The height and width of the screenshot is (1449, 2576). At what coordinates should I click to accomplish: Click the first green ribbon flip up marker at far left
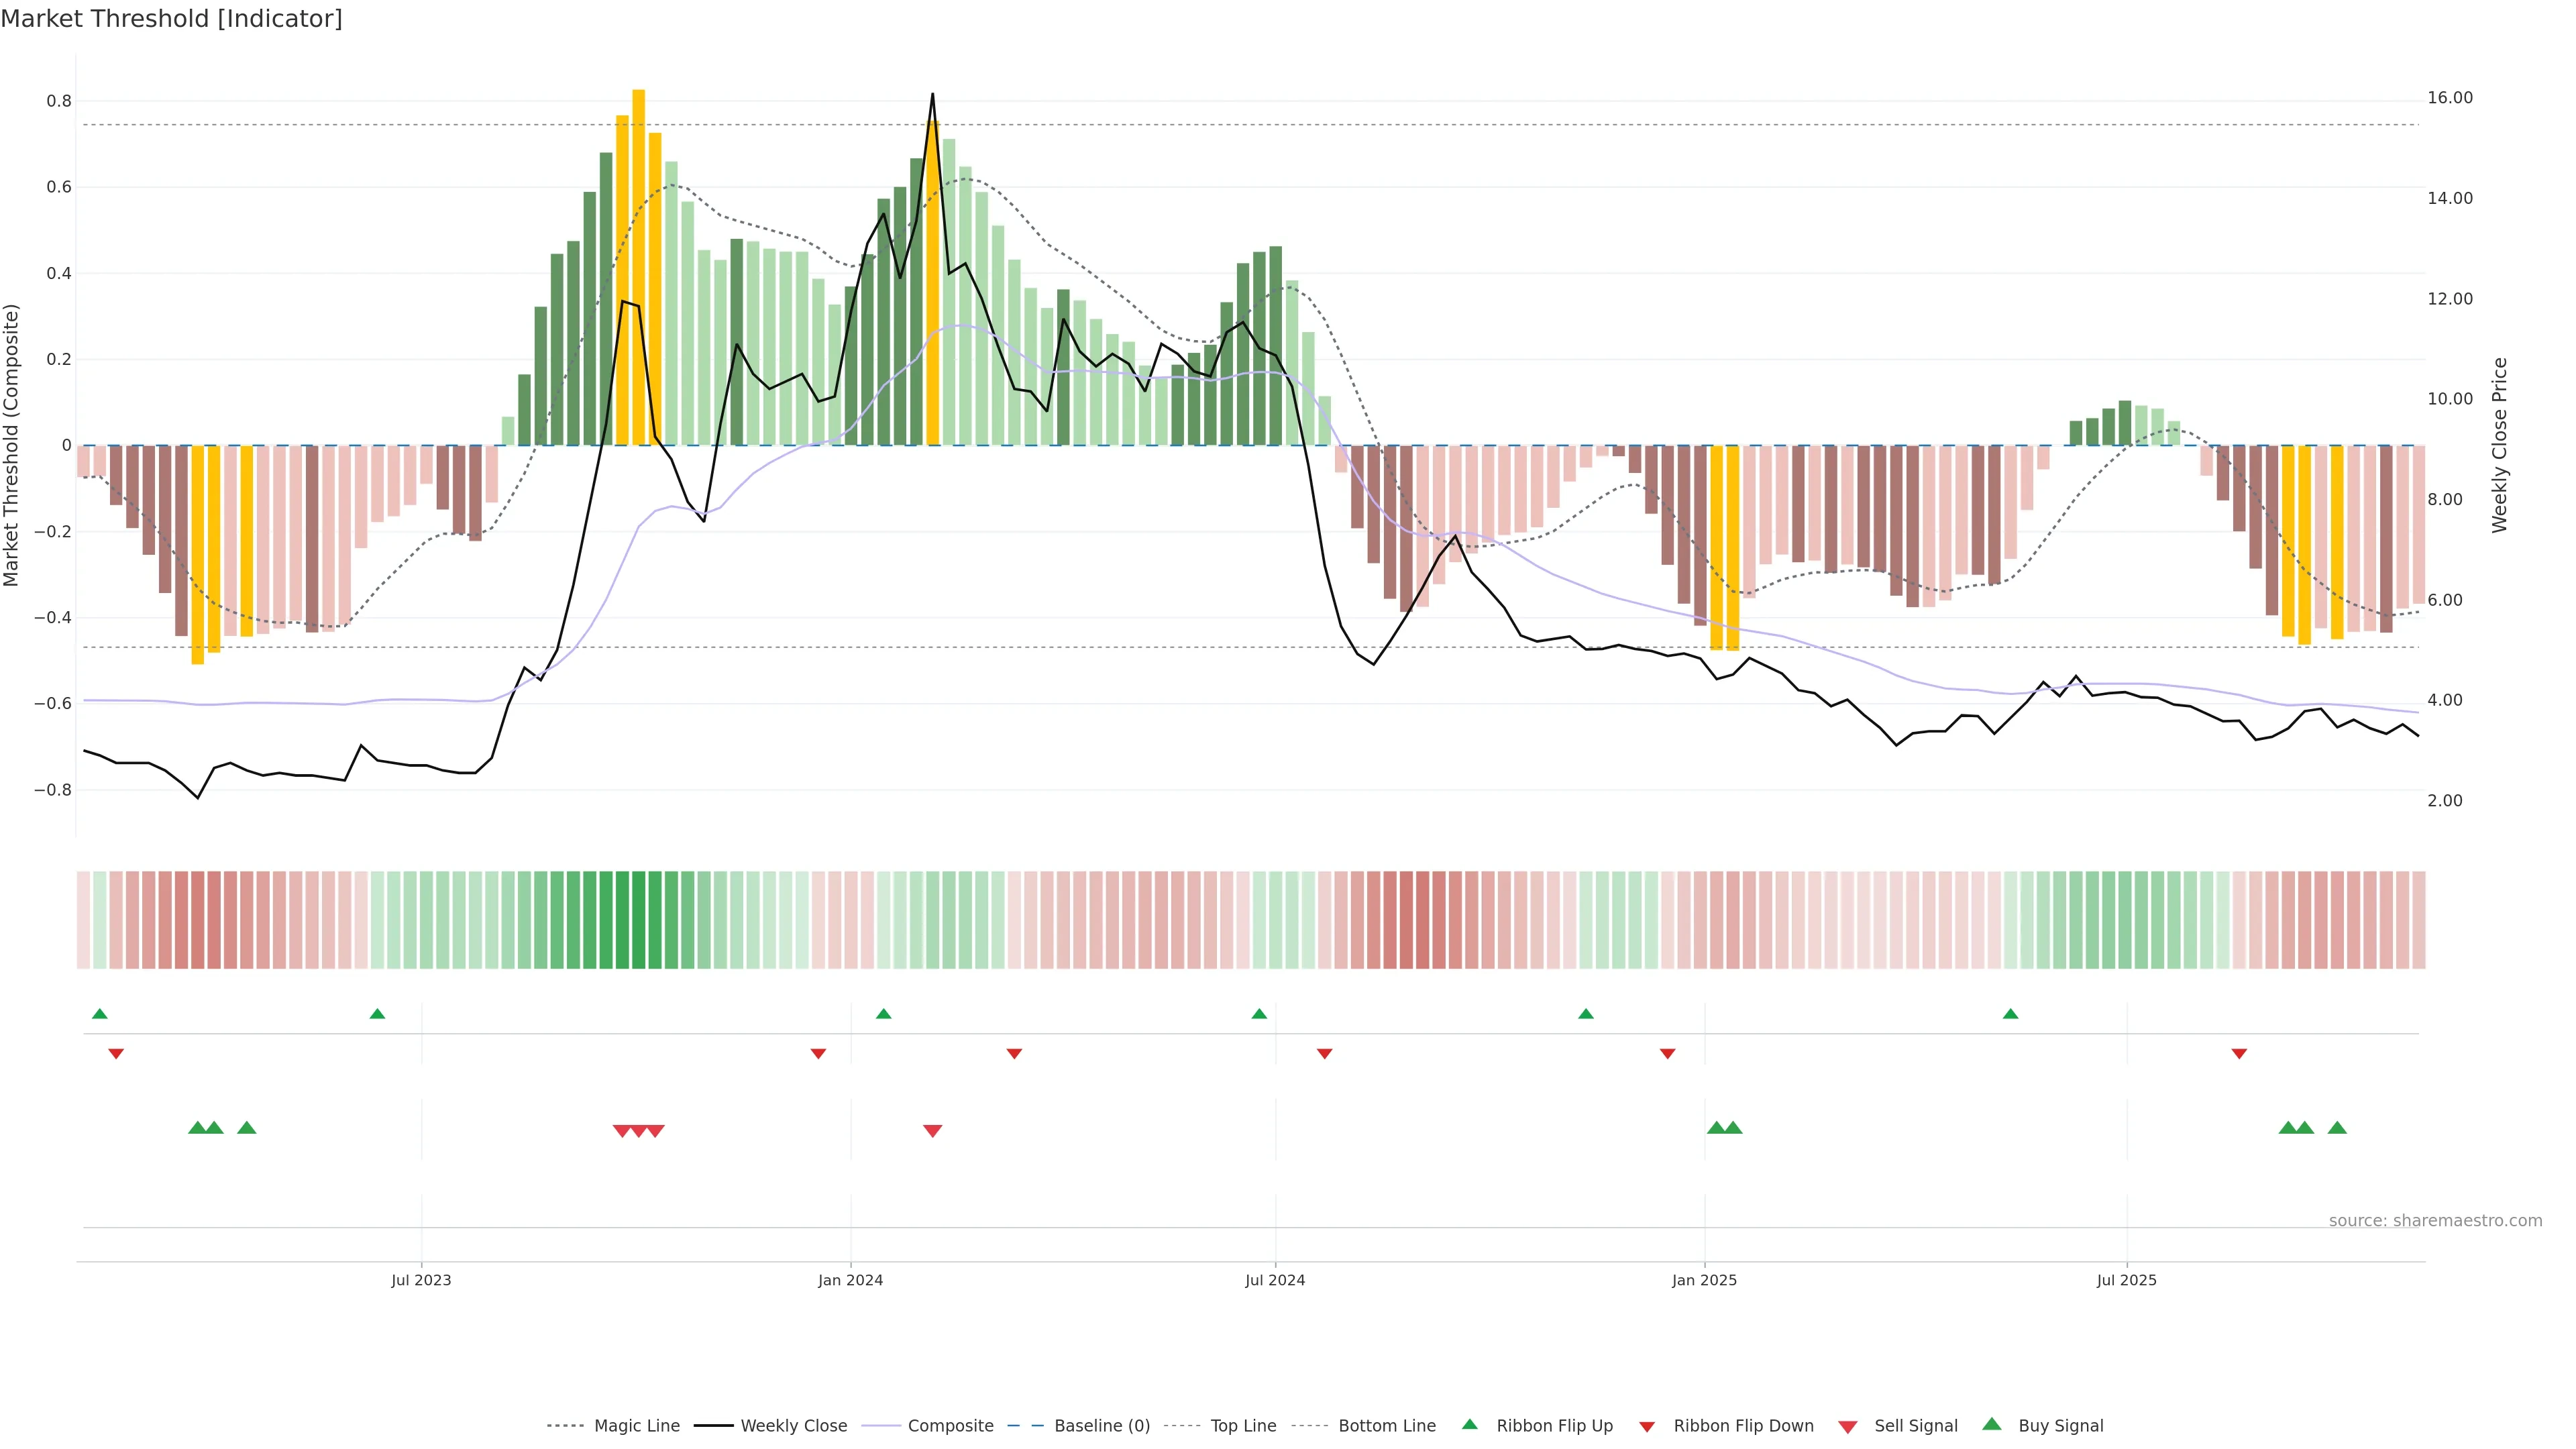(x=99, y=1014)
